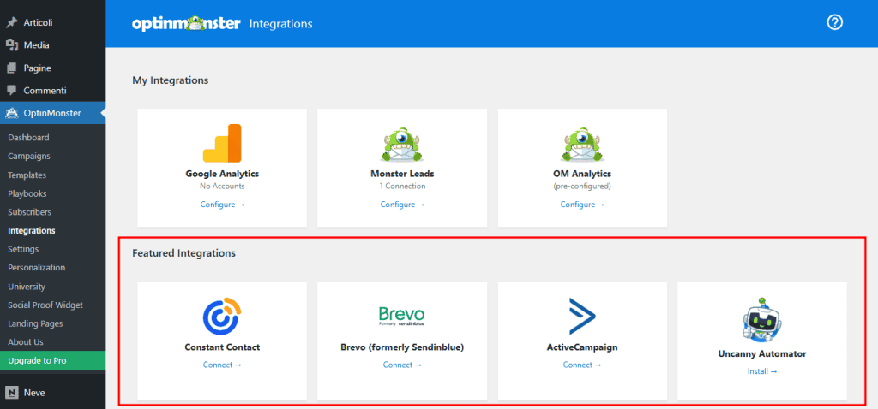Click Connect link under Constant Contact
This screenshot has height=409, width=878.
tap(222, 365)
